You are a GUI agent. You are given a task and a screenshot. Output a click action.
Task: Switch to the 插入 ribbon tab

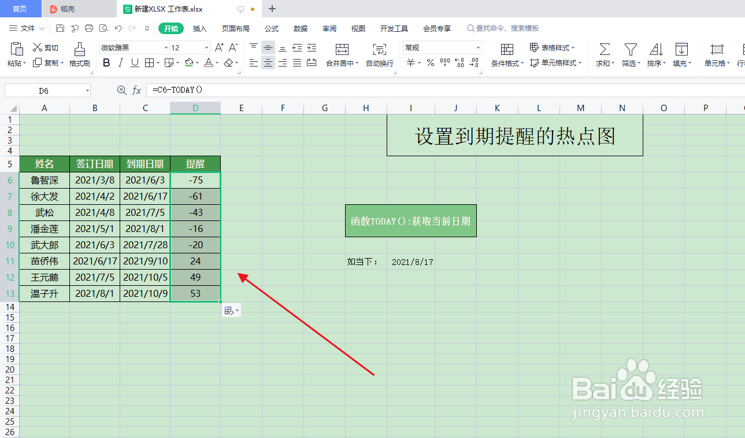tap(199, 28)
